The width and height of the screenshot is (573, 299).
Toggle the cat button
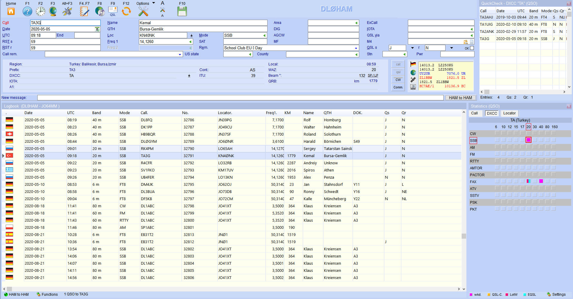398,64
